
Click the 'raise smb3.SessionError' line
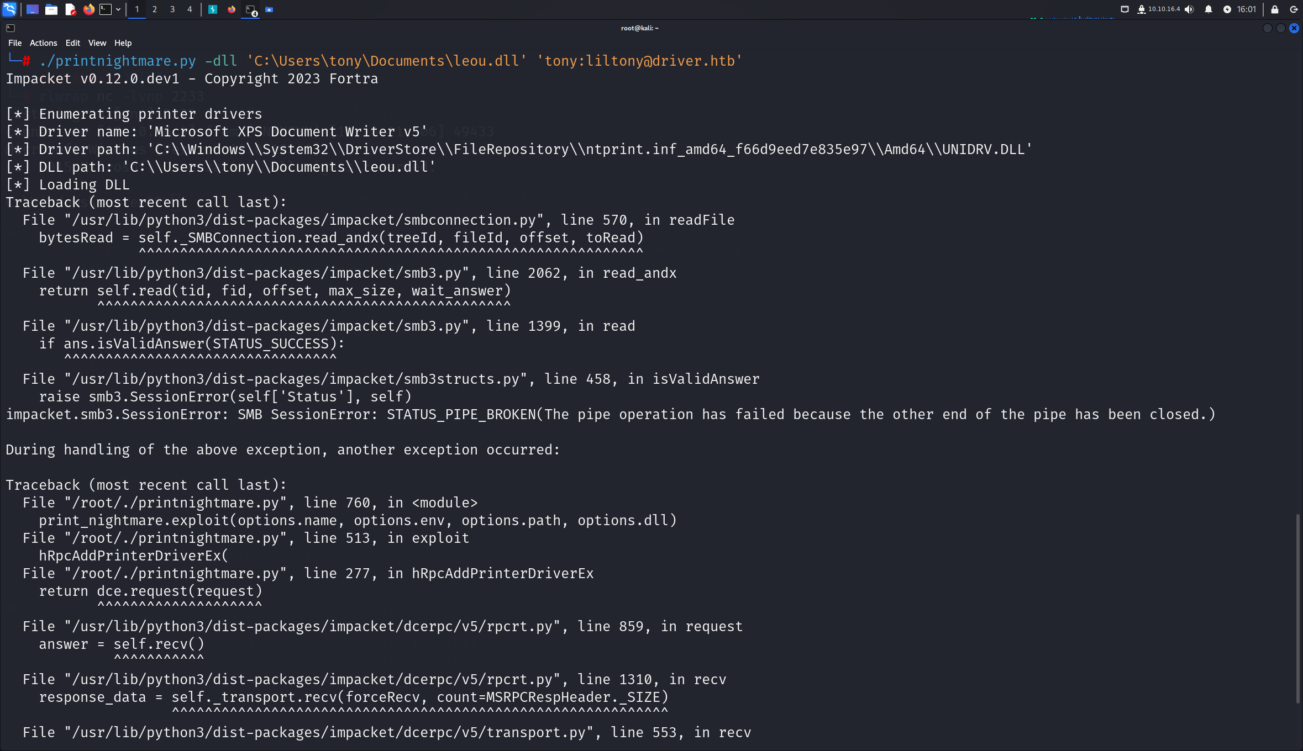pyautogui.click(x=225, y=397)
